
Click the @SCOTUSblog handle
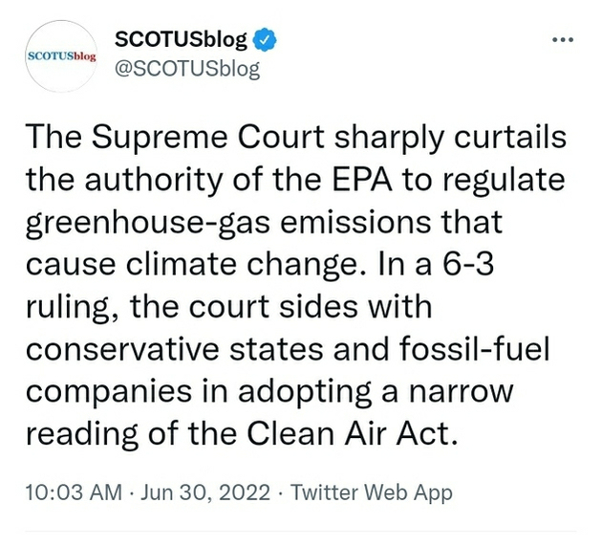point(186,71)
